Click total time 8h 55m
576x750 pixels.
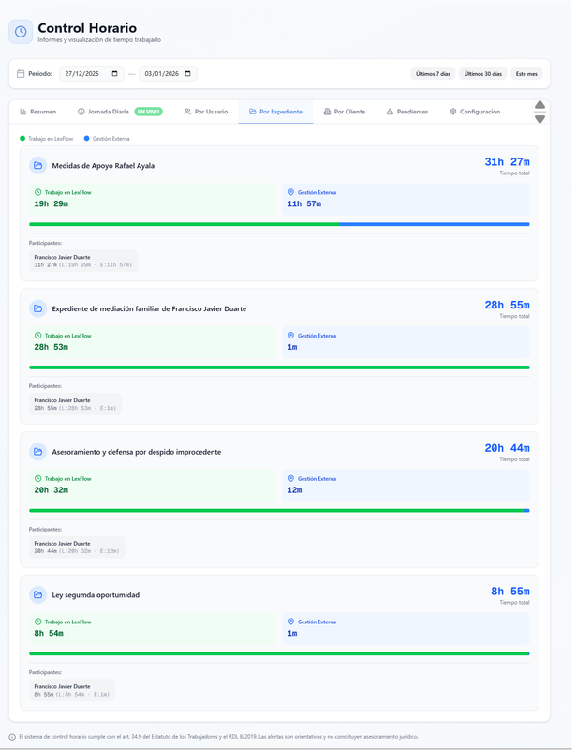[510, 591]
